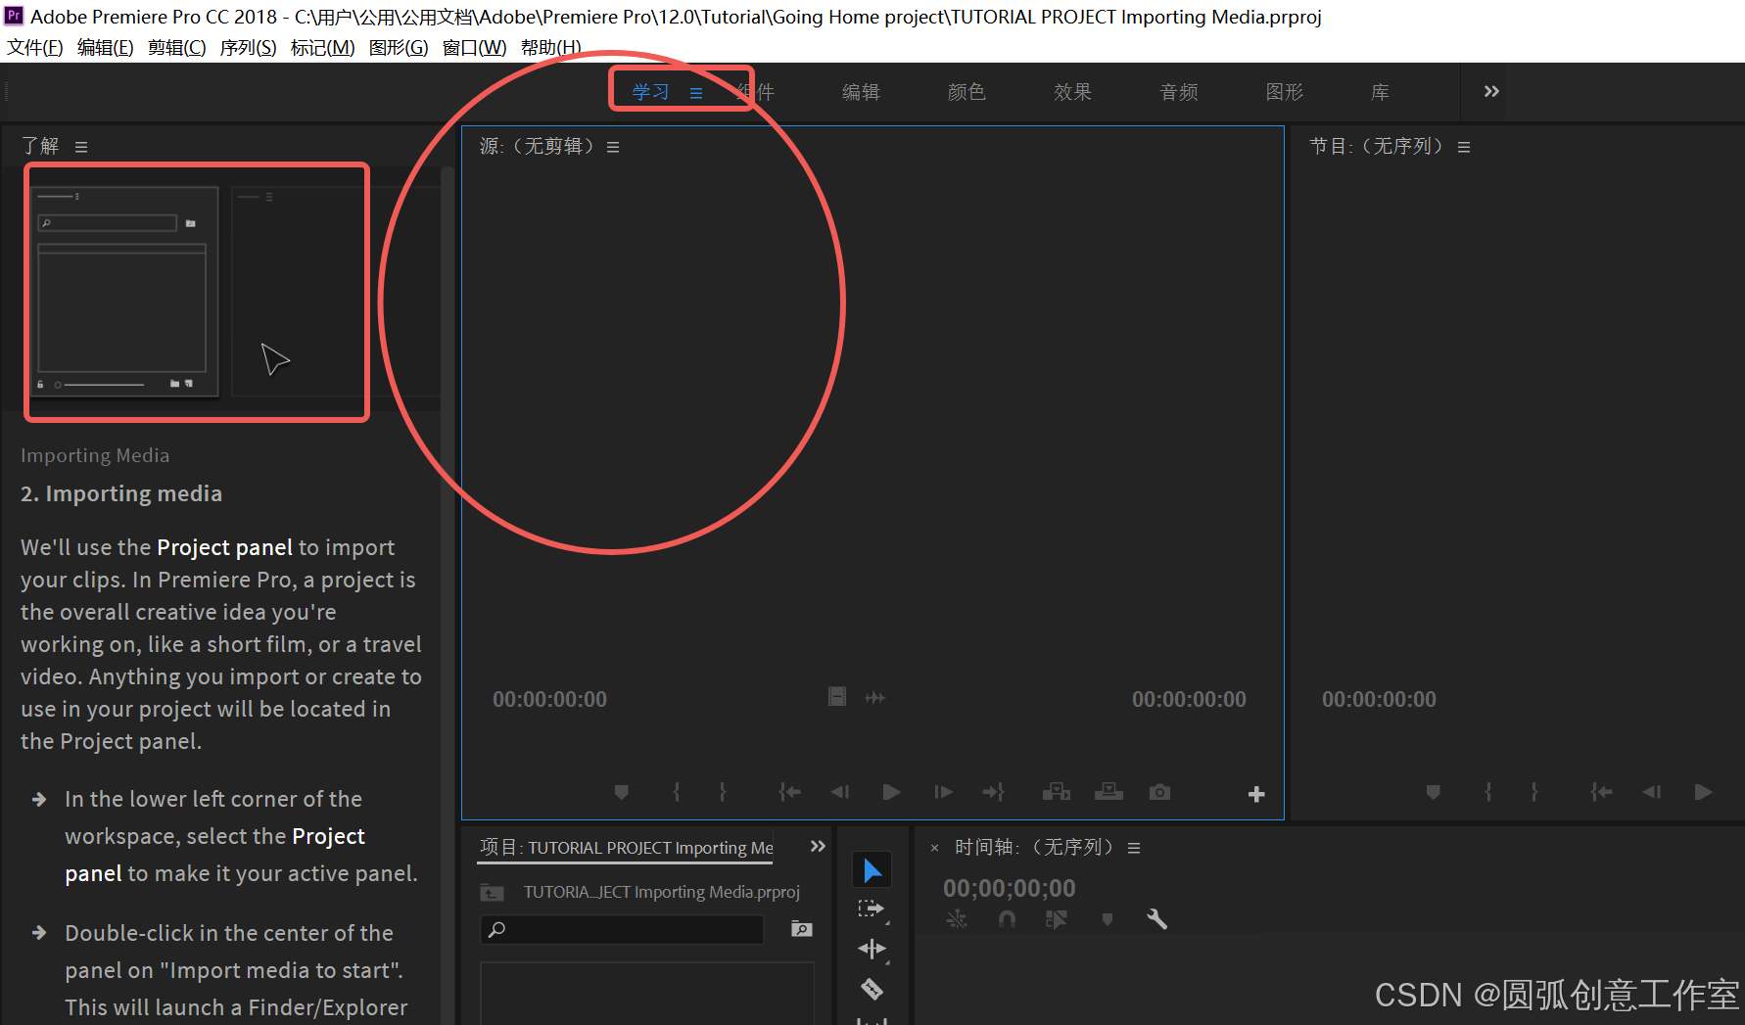The image size is (1745, 1025).
Task: Select the Razor tool
Action: tap(872, 989)
